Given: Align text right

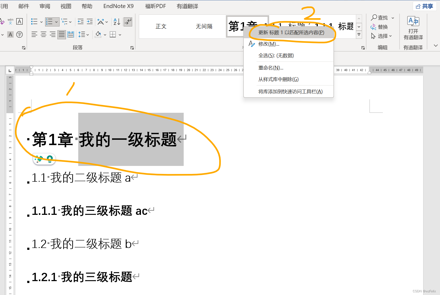Looking at the screenshot, I should pos(53,34).
